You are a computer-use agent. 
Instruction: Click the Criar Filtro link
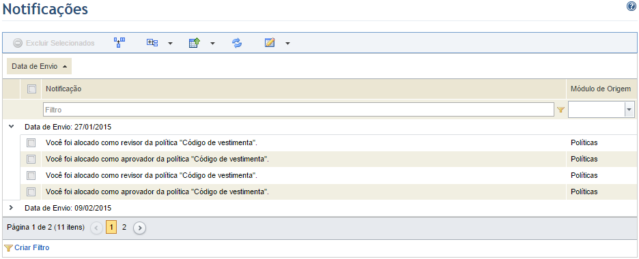pos(32,247)
